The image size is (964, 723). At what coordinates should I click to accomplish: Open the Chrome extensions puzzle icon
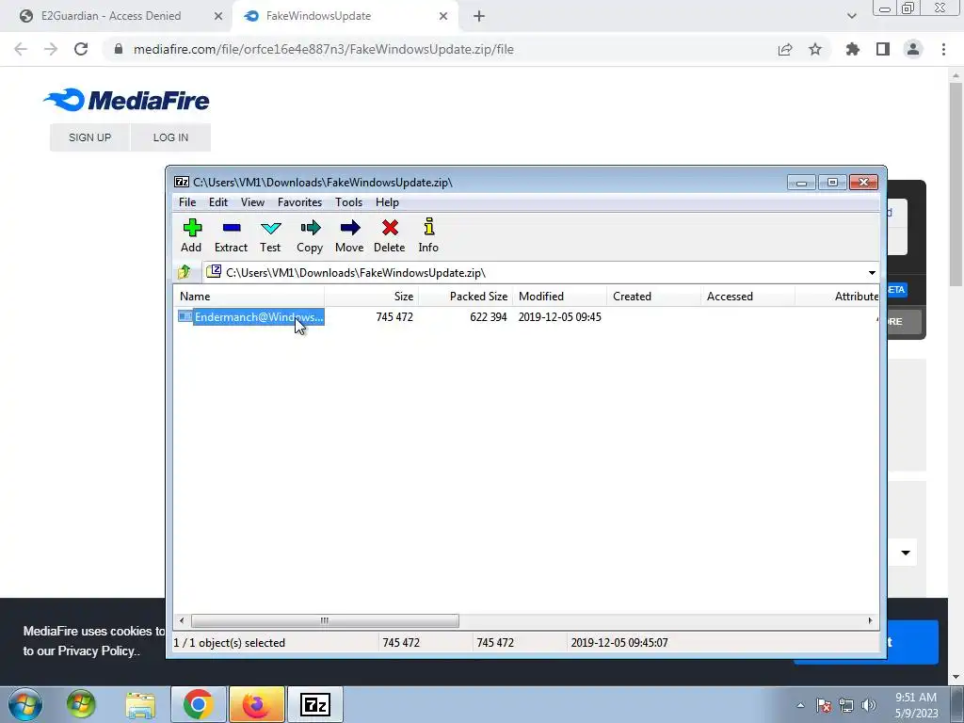pos(853,49)
